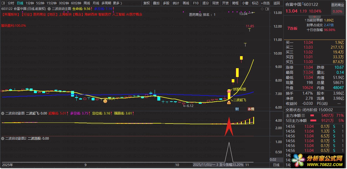Expand 更多 period options

coord(117,3)
